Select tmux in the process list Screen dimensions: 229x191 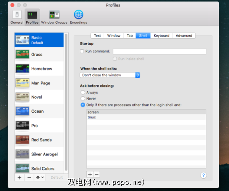tap(92, 117)
